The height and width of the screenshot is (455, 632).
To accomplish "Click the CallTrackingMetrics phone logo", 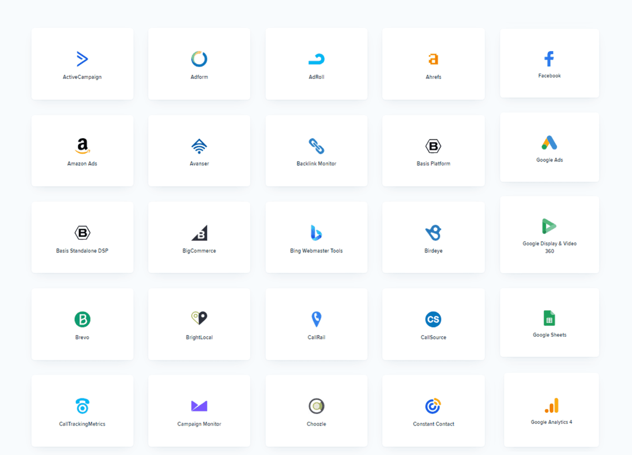I will [82, 406].
